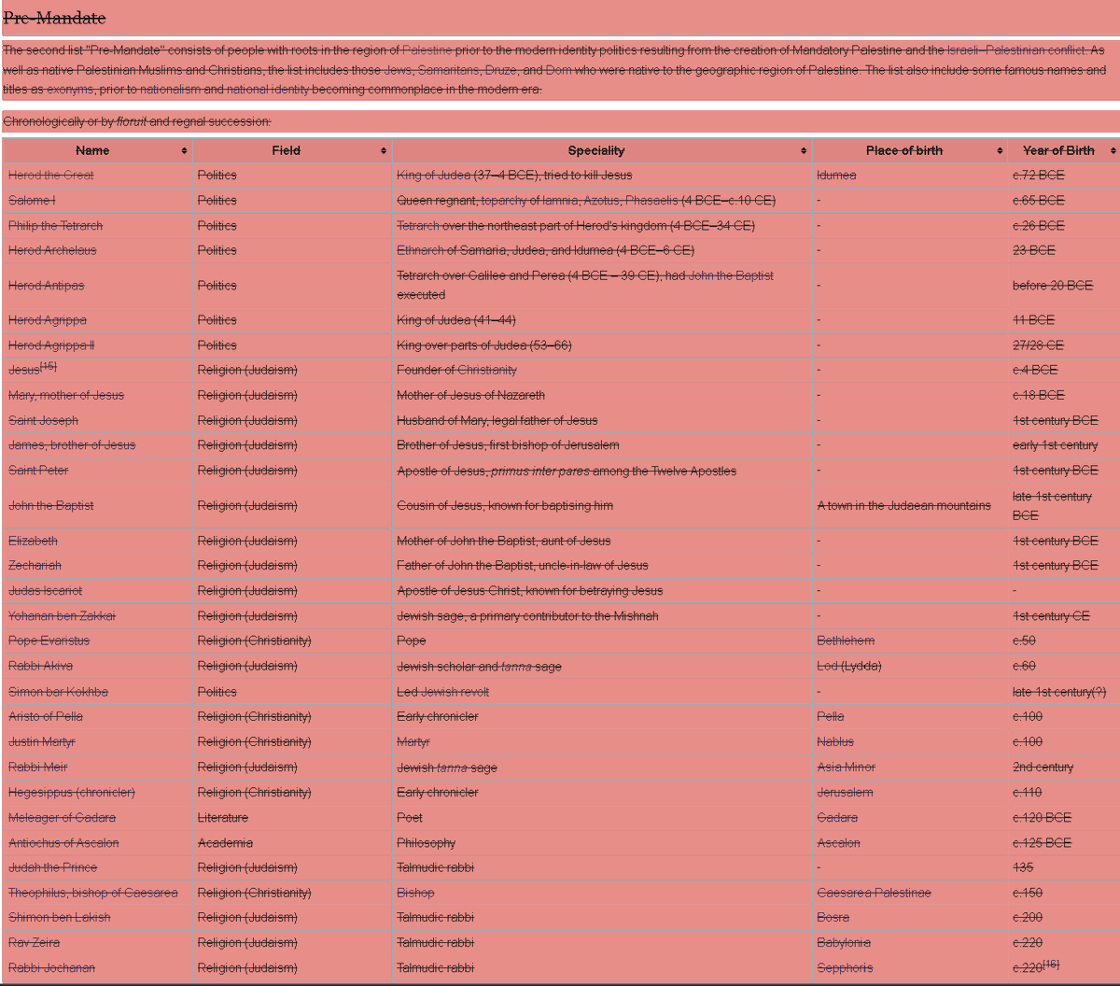Open the Antiochus of Ascalon link
The width and height of the screenshot is (1120, 986).
pyautogui.click(x=63, y=843)
